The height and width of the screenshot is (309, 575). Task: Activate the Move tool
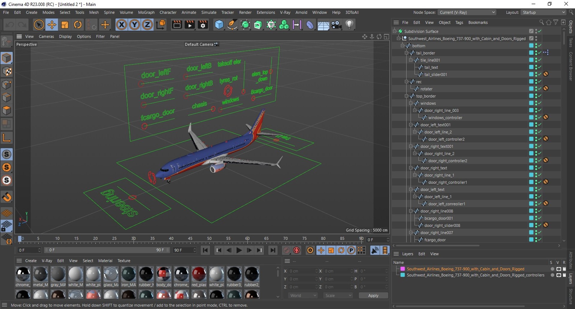[52, 25]
